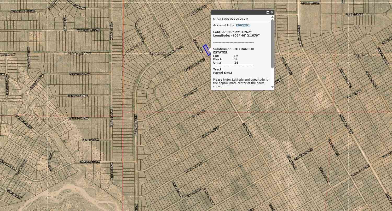Click Subdivision: RIO RANCHO ESTATES text
Screen dimensions: 392x211
click(233, 51)
